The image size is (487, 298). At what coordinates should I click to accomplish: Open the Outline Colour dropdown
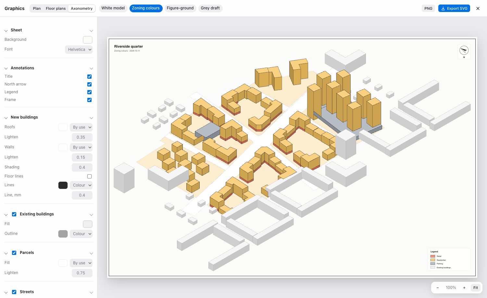[x=81, y=234]
